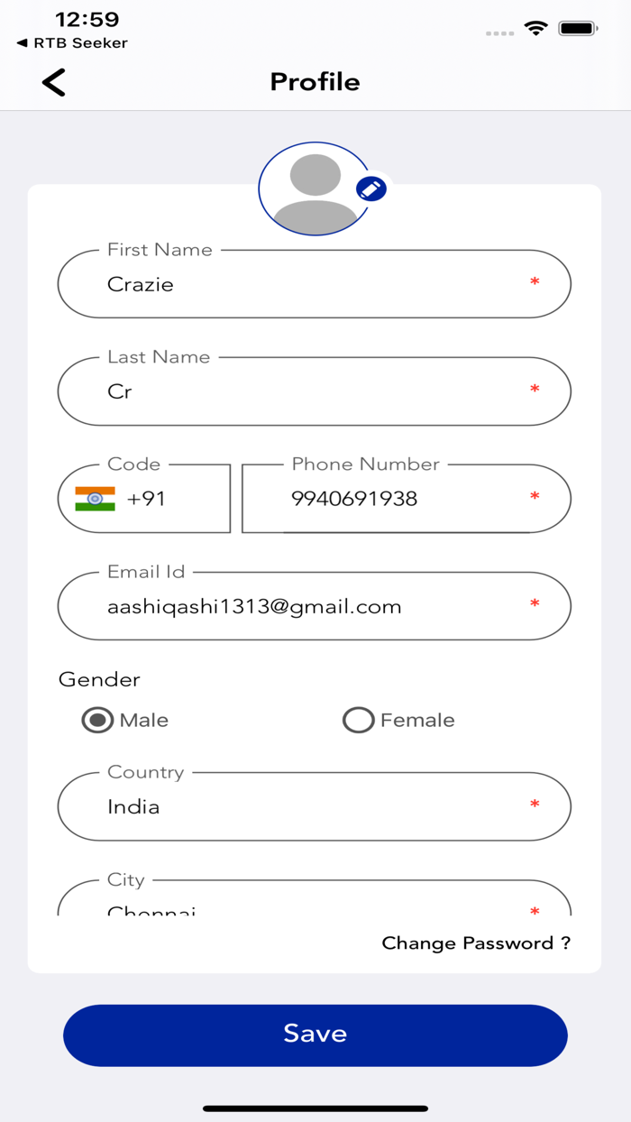Edit the Phone Number field
Screen dimensions: 631x1122
point(406,499)
